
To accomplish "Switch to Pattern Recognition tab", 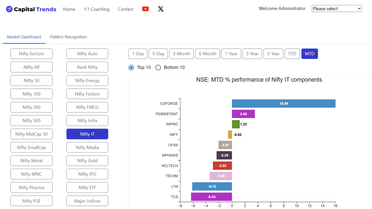I will click(68, 37).
